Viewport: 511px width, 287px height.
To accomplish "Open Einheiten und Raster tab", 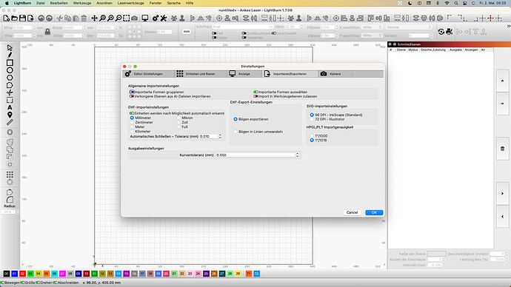I will click(x=200, y=74).
